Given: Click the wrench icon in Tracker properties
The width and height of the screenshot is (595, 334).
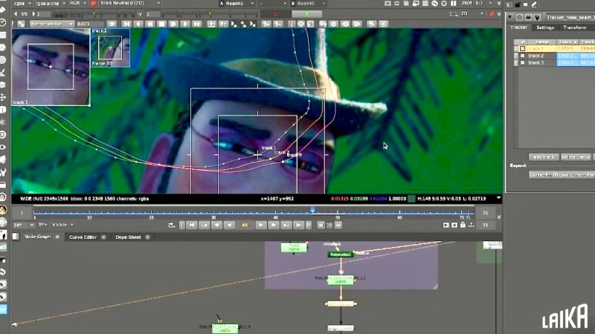Looking at the screenshot, I should tap(537, 17).
